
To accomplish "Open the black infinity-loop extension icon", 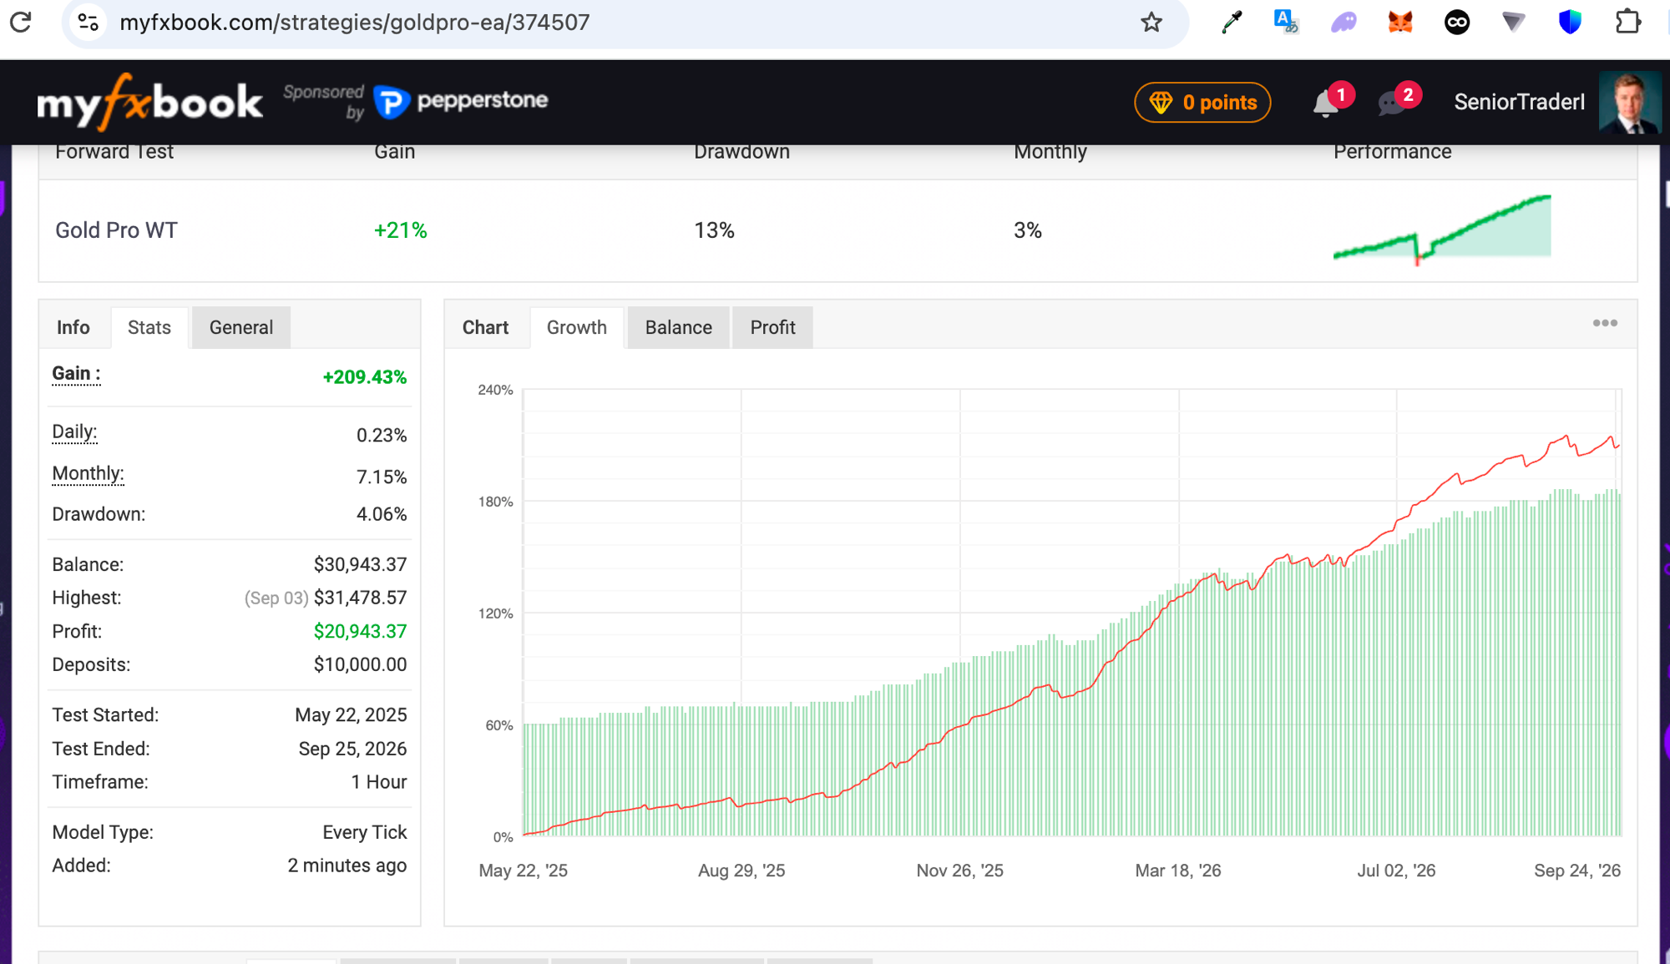I will [x=1457, y=22].
